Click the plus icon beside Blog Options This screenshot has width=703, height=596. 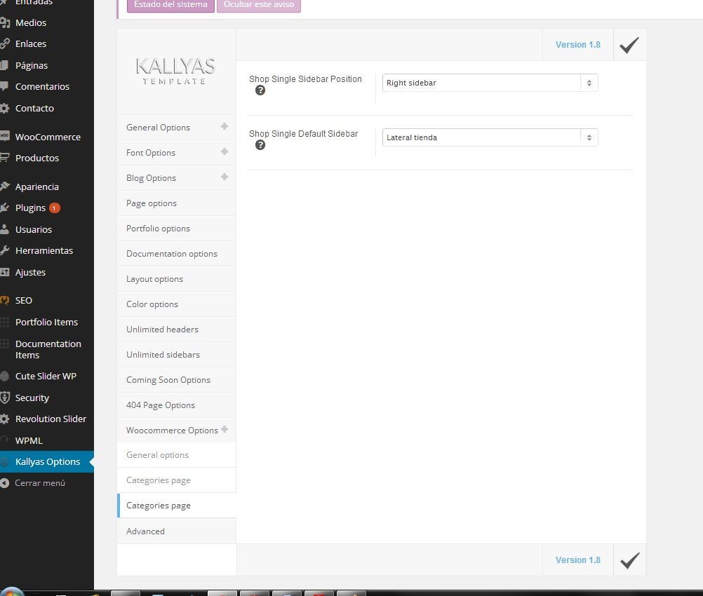pyautogui.click(x=225, y=177)
